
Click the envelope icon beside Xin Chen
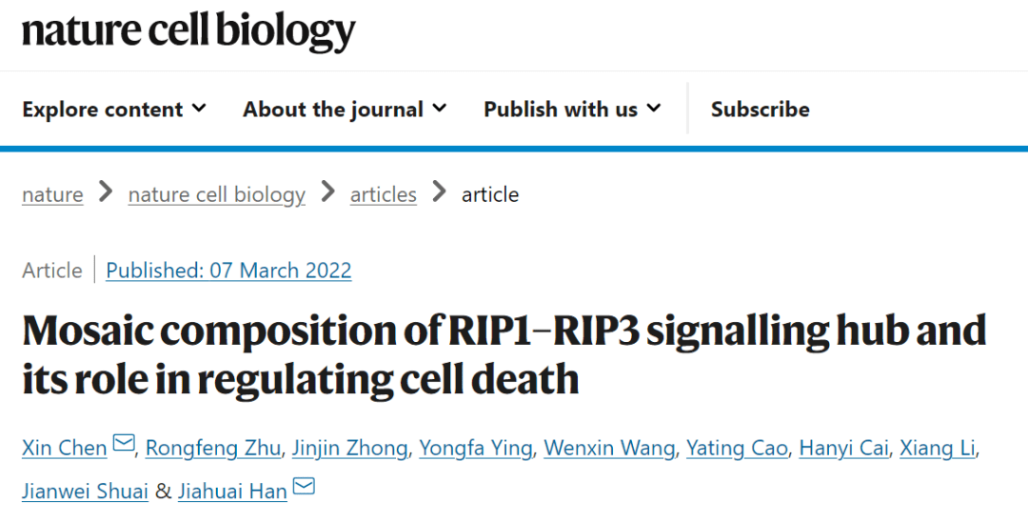point(124,443)
